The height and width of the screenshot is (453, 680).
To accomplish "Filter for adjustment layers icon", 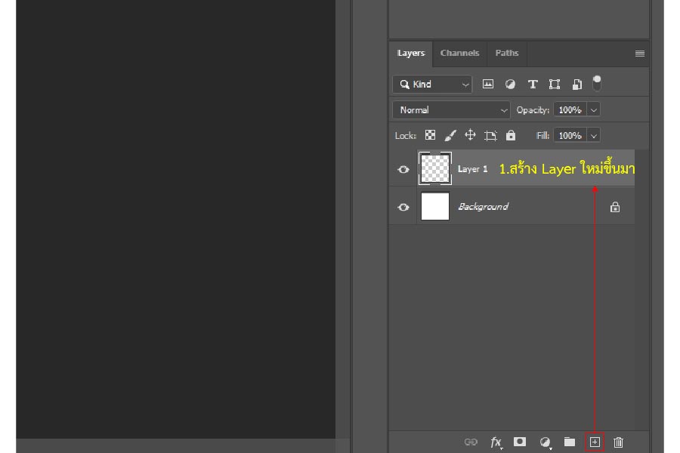I will click(x=511, y=84).
